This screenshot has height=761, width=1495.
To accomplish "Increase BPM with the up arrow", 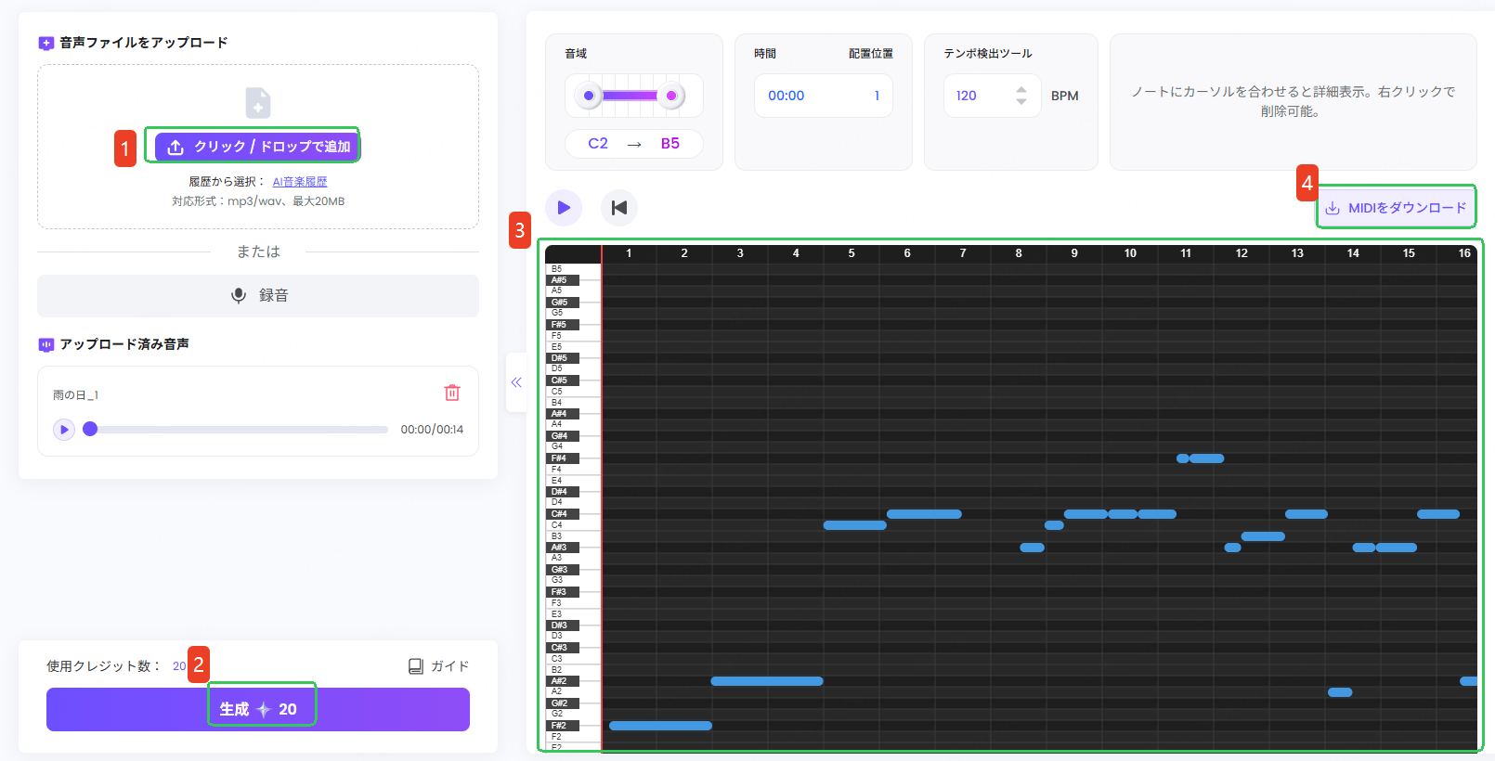I will 1021,89.
